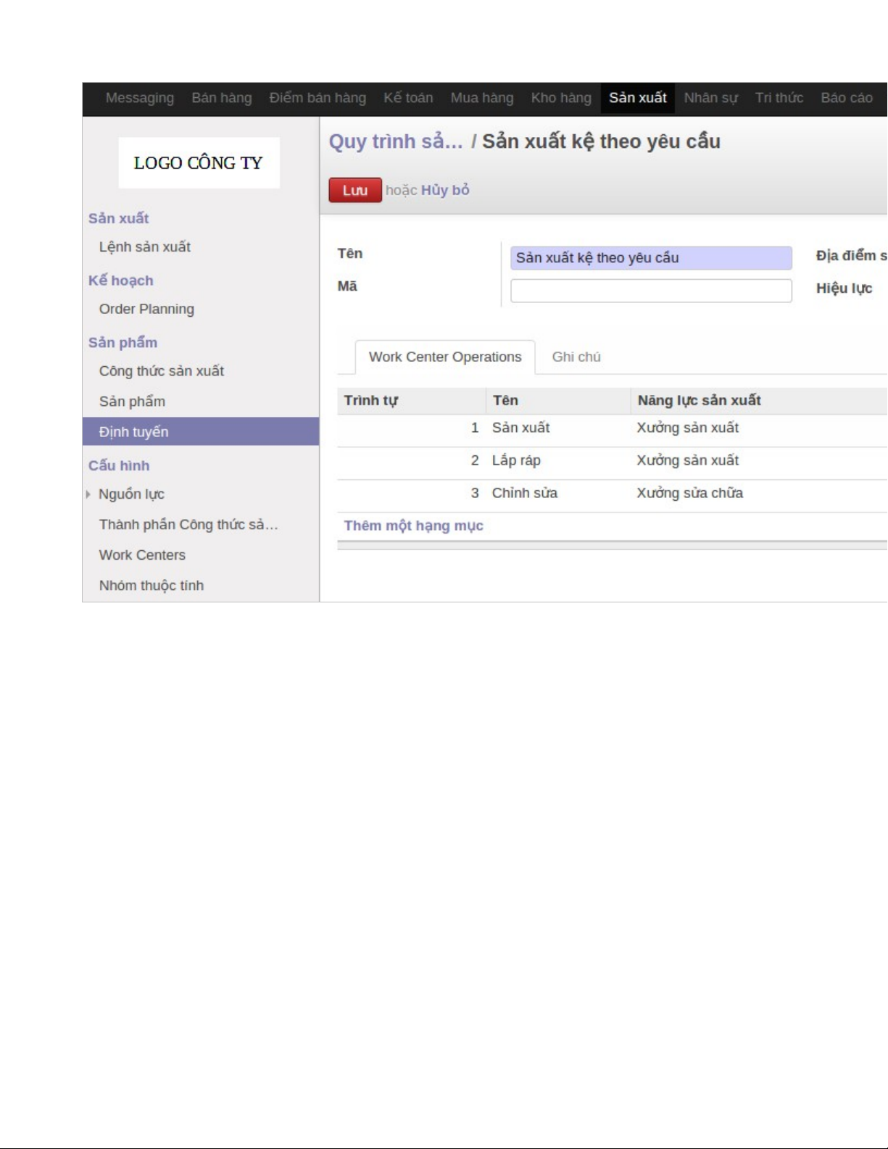
Task: Click the LOGO CÔNG TY image
Action: pyautogui.click(x=199, y=163)
